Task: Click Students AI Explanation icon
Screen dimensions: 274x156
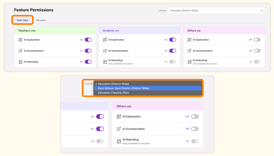Action: pos(105,40)
